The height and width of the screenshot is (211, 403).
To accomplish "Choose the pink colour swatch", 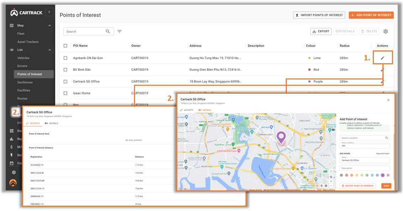I will click(388, 175).
